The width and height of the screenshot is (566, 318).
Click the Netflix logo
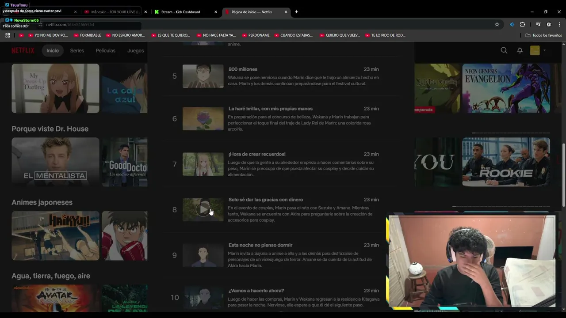click(x=23, y=50)
